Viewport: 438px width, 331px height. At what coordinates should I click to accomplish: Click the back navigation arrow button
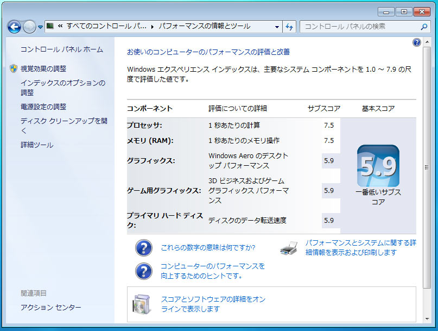15,26
